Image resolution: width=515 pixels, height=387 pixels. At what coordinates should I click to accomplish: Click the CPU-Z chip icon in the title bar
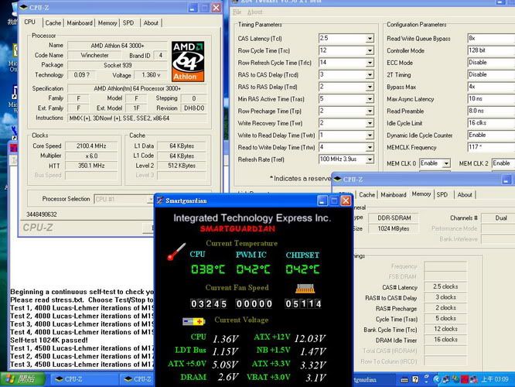[x=24, y=7]
